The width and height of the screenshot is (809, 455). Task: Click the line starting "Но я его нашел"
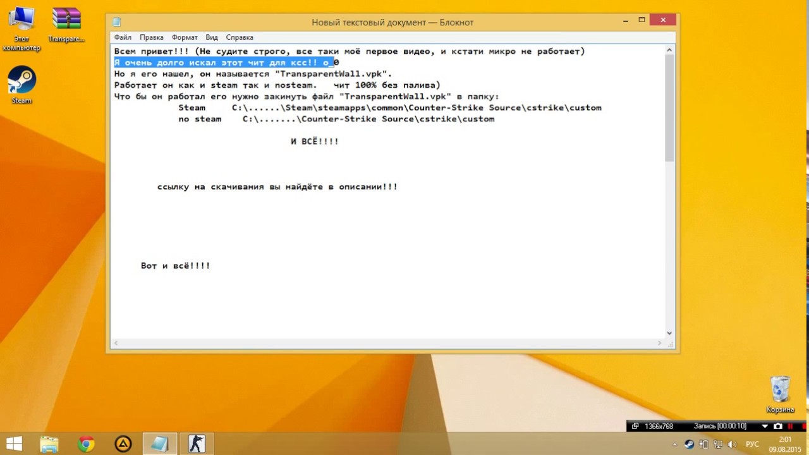tap(253, 74)
